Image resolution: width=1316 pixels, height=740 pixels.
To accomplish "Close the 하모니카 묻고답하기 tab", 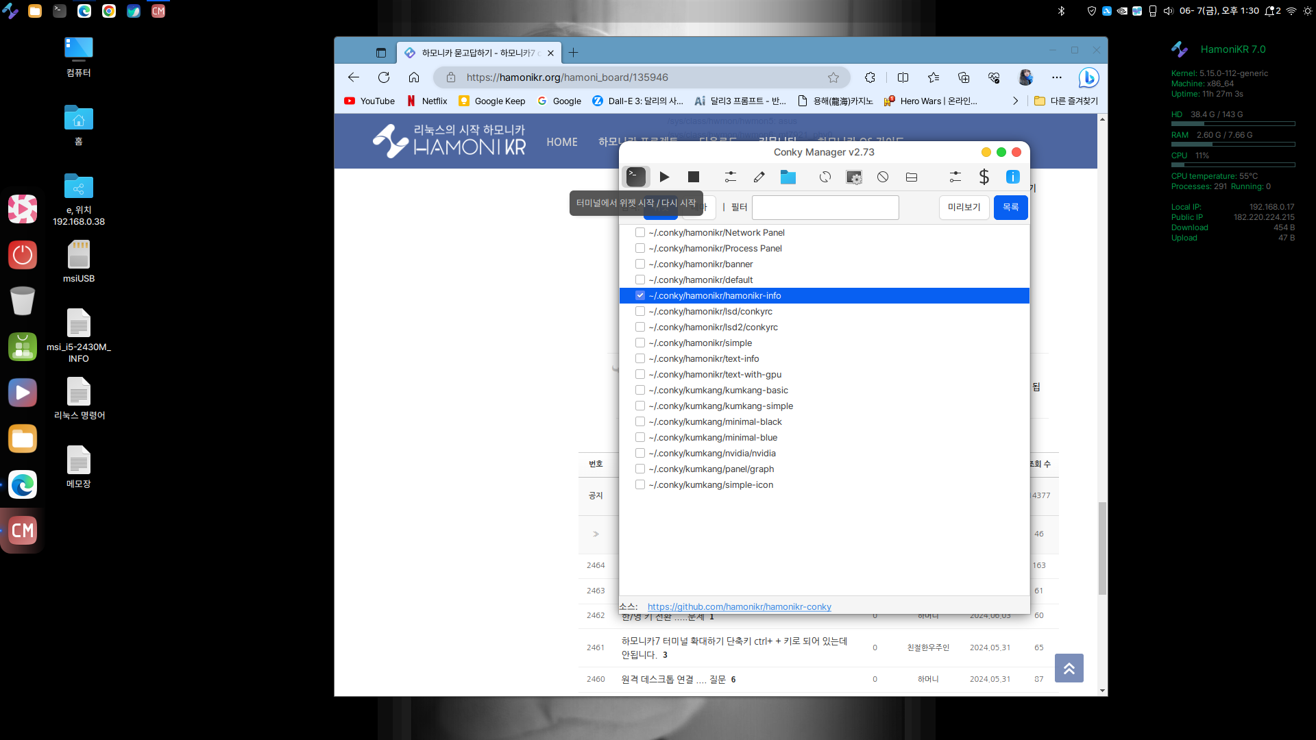I will (x=550, y=53).
